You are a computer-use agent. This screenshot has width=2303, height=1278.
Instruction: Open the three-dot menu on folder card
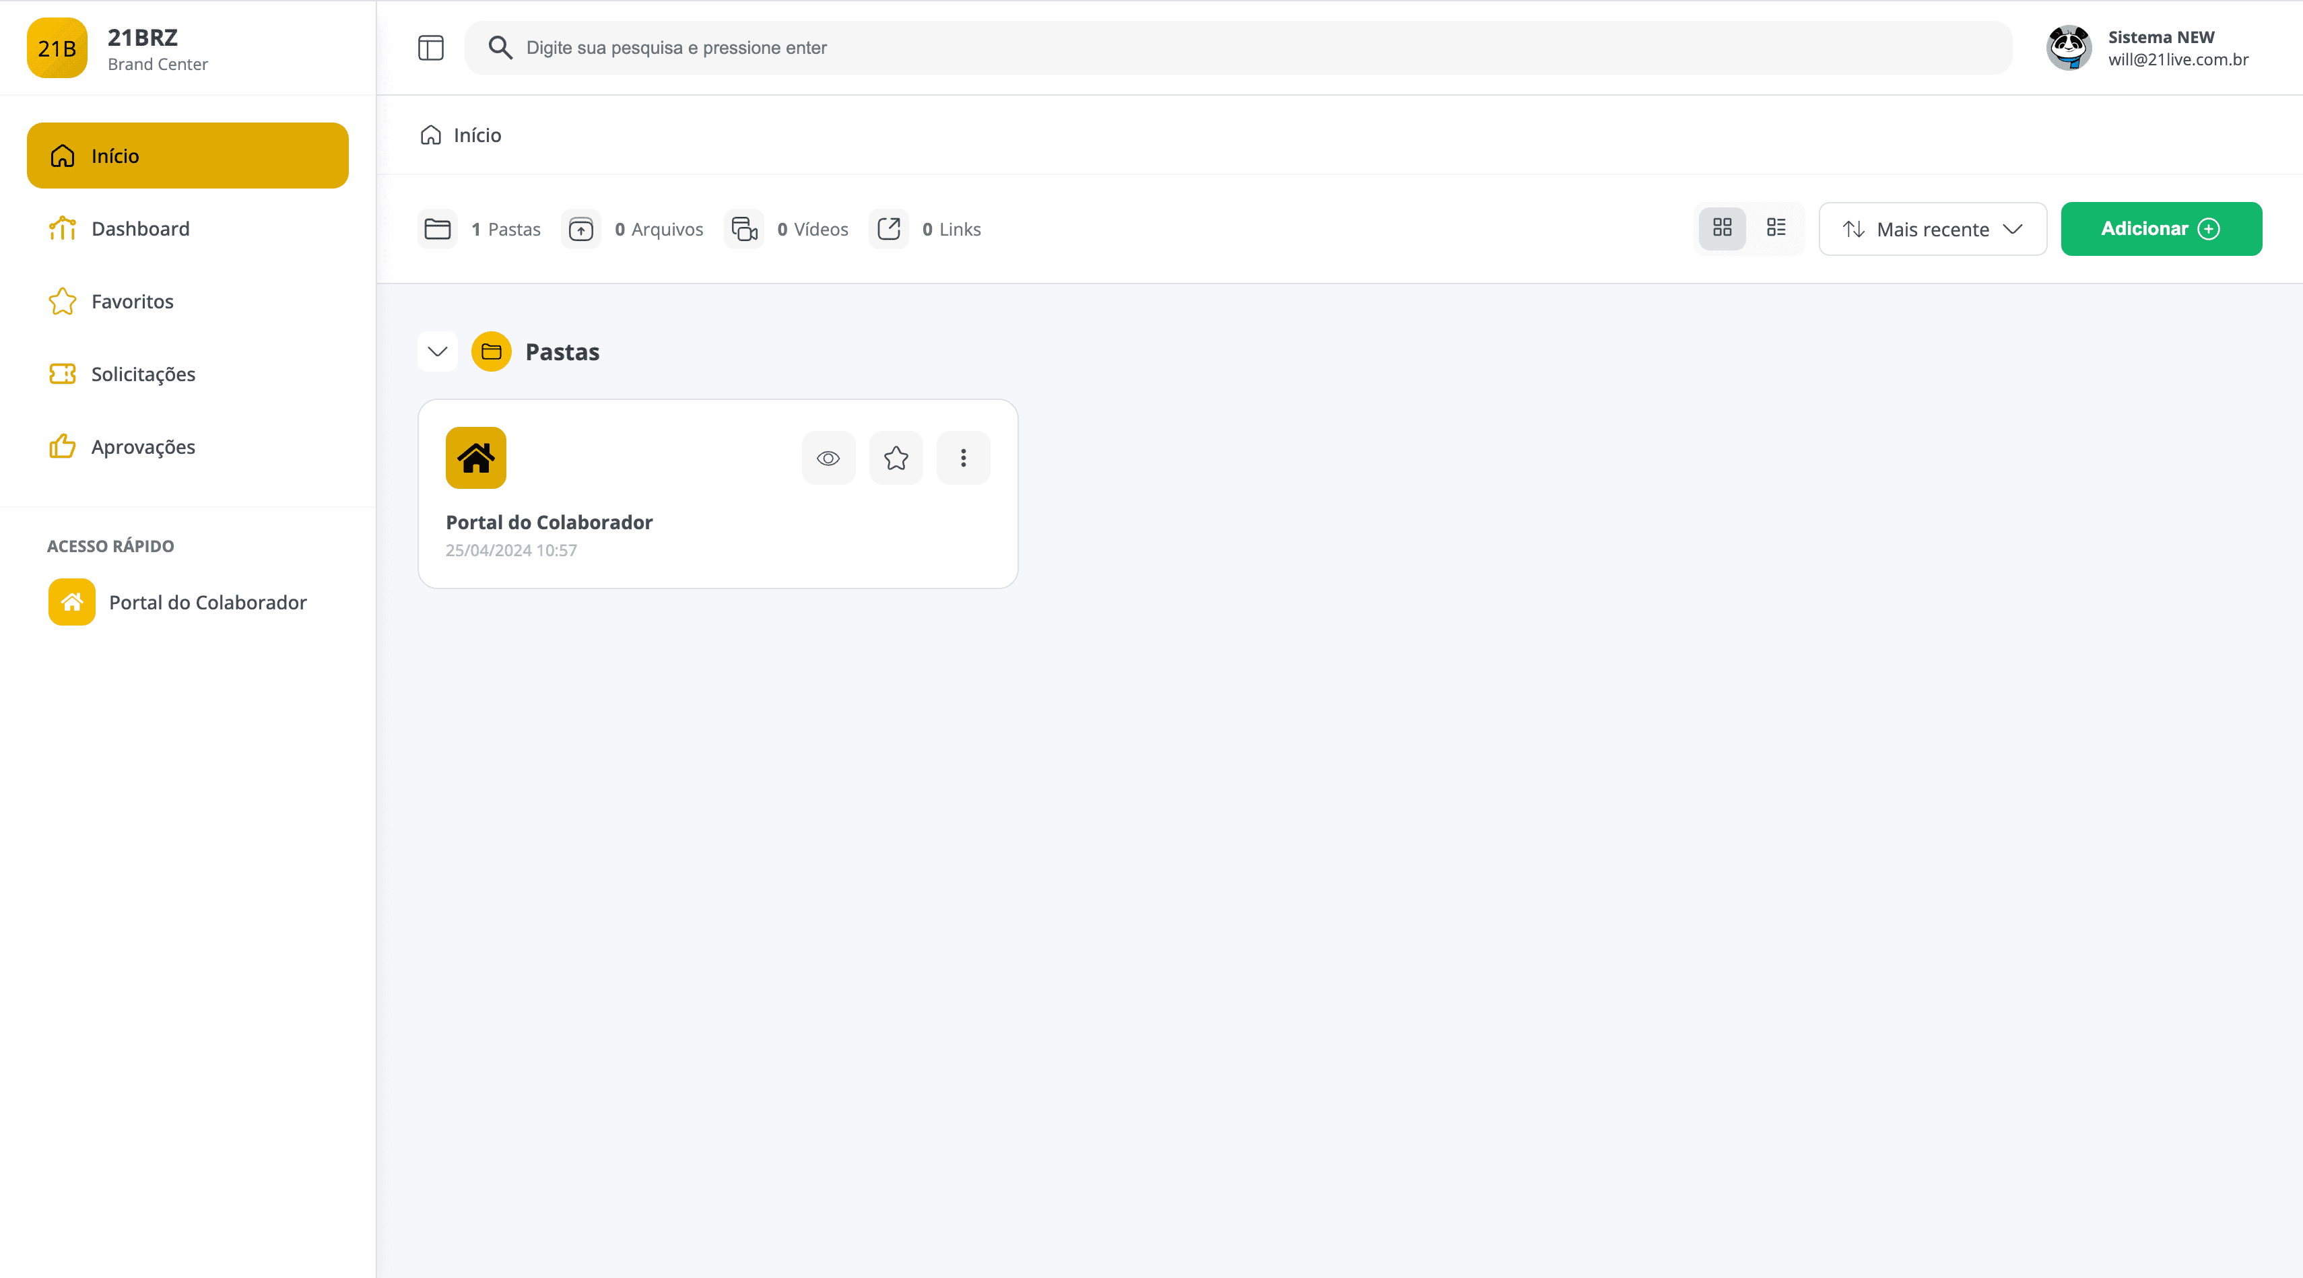963,459
